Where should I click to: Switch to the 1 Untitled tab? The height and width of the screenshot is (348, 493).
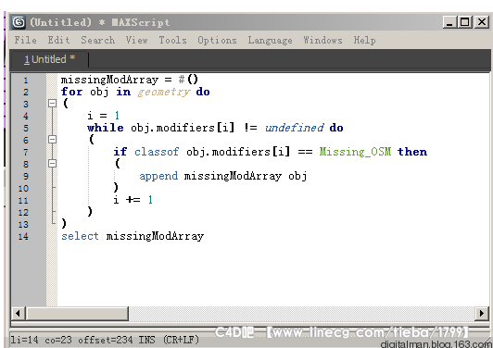tap(49, 59)
